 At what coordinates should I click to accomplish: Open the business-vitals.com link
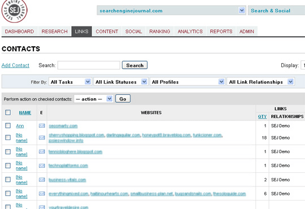pos(67,180)
